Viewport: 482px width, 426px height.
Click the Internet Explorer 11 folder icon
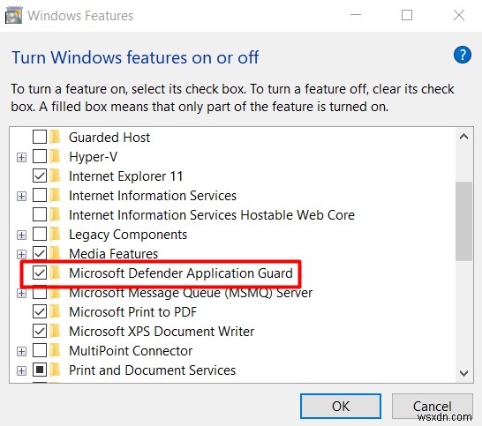(56, 176)
